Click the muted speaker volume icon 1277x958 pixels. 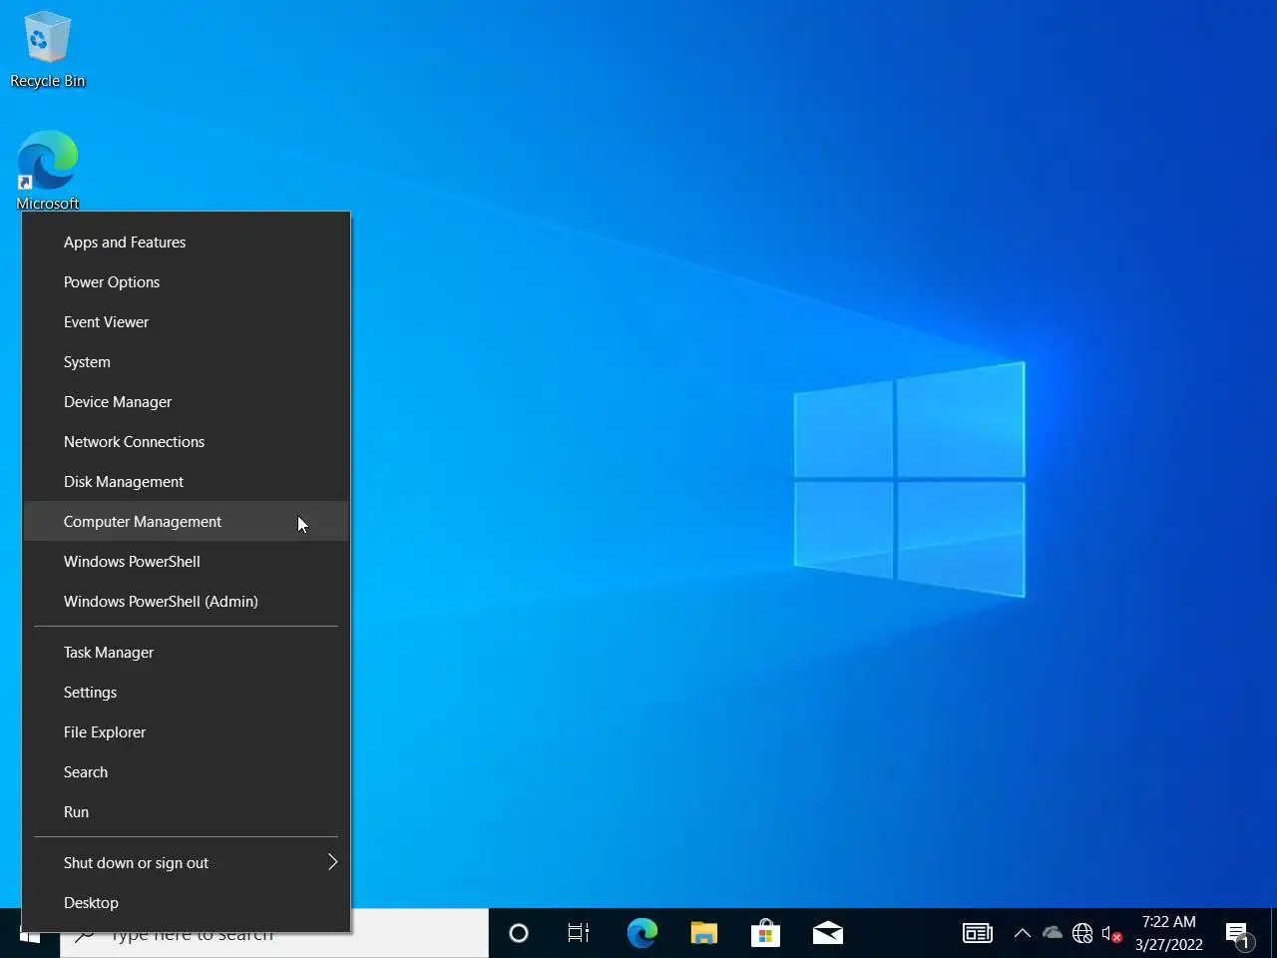(x=1111, y=934)
